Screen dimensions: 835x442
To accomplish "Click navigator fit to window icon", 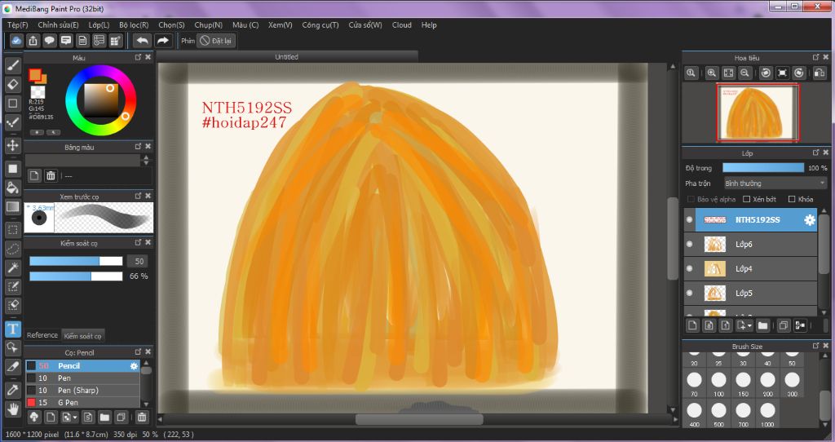I will 728,73.
